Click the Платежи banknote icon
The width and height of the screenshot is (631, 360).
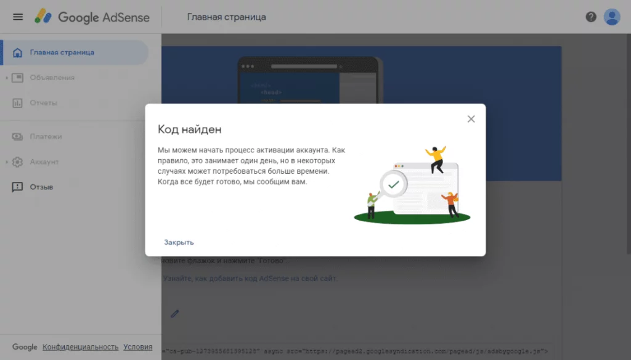pos(18,137)
